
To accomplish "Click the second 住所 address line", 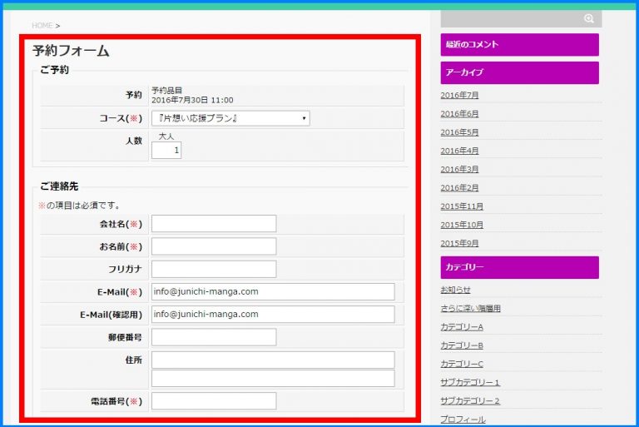I will [272, 379].
